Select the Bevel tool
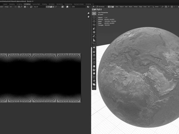 [x=94, y=55]
